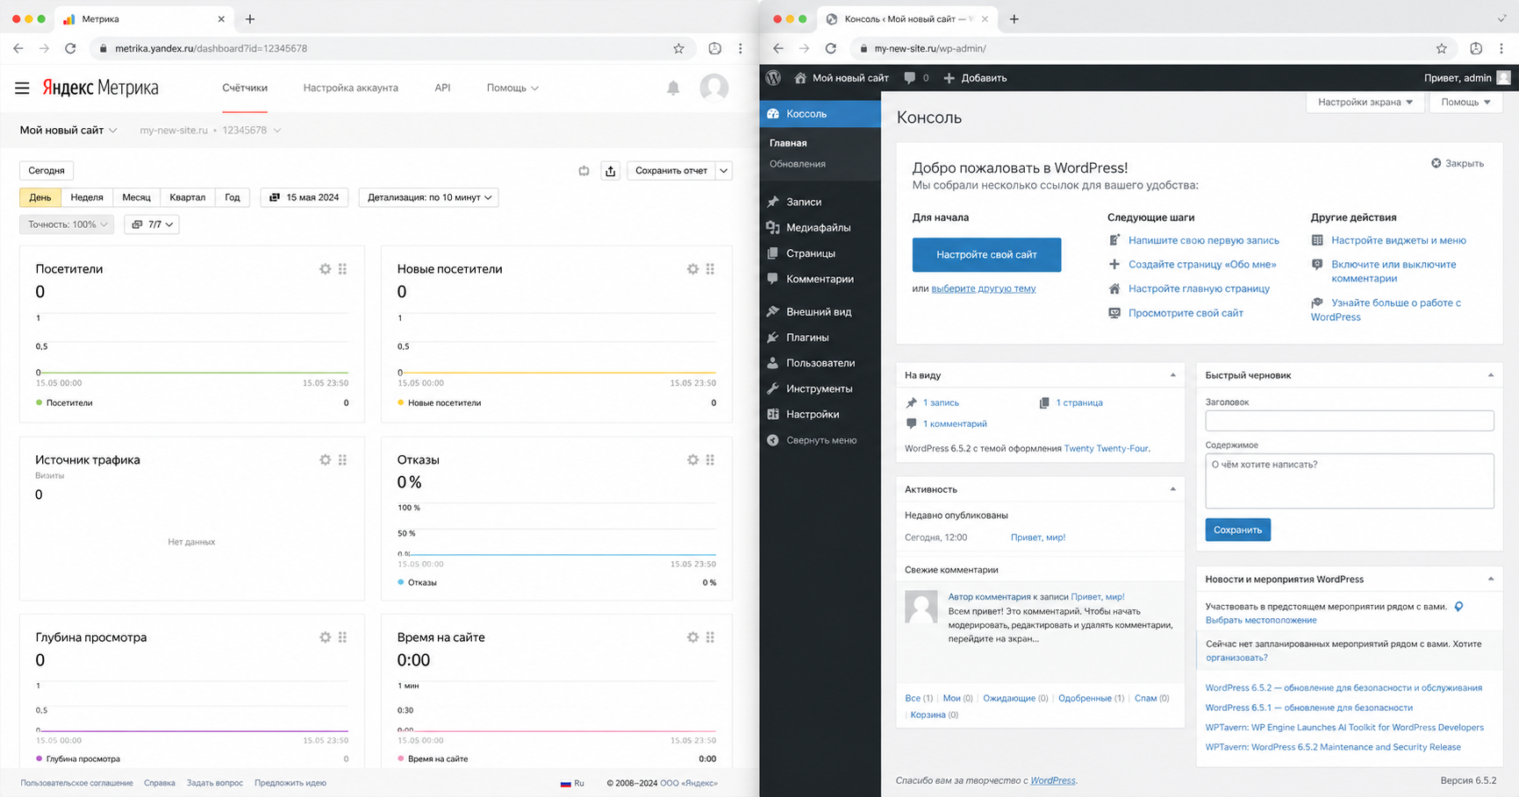Bookmark the Metrika page with star icon
The image size is (1519, 797).
coord(678,48)
